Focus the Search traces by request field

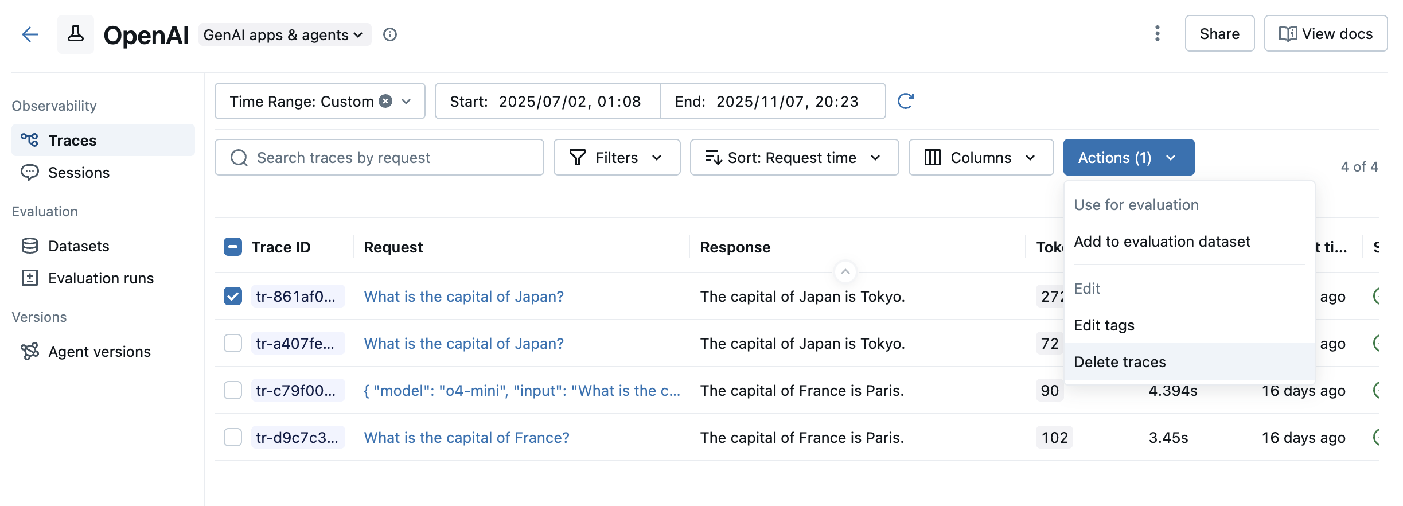click(x=379, y=157)
